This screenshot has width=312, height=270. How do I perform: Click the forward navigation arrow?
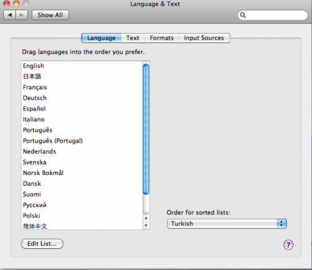[21, 15]
